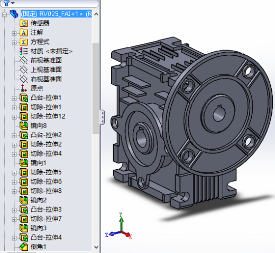Screen dimensions: 275x253
Task: Click the 切除-拉伸6 cut extrude icon
Action: pos(24,182)
